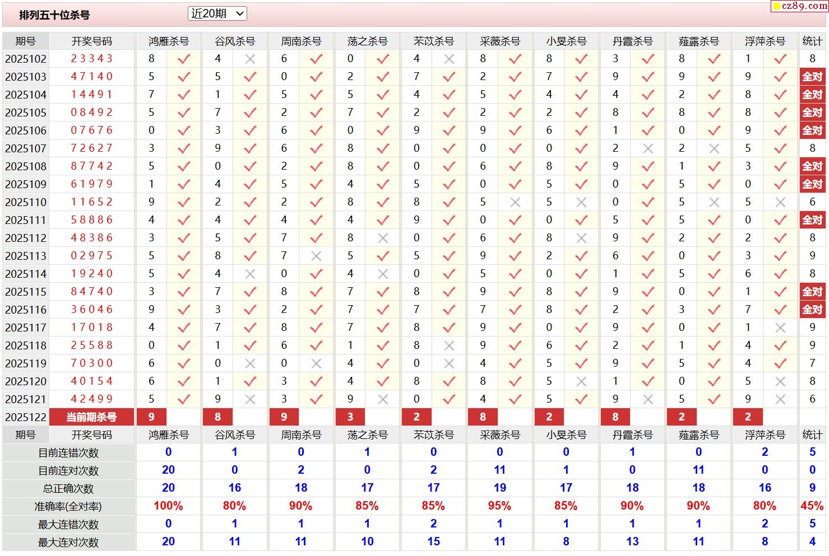Click the 排列五十位杀号 page title

tap(54, 15)
